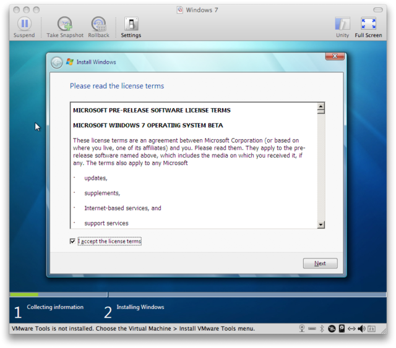
Task: Click 'Internet-based services, and' line
Action: 123,208
